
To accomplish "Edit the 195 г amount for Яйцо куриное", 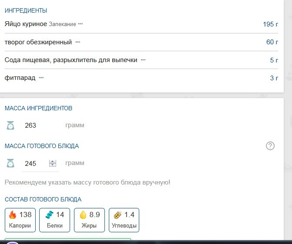I will click(270, 24).
